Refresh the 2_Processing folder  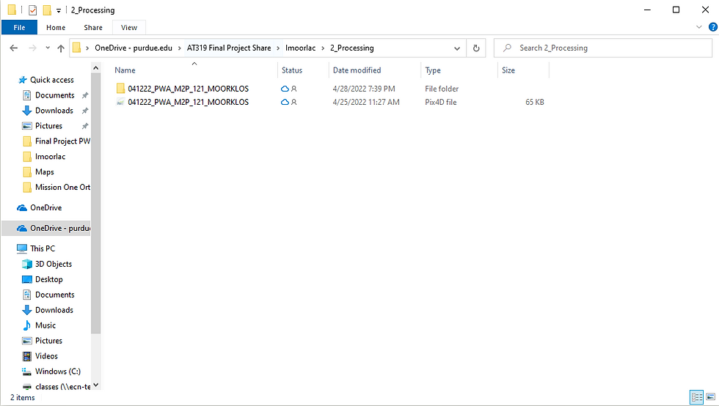point(476,48)
